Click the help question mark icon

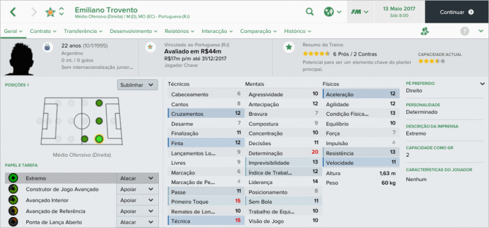[465, 31]
